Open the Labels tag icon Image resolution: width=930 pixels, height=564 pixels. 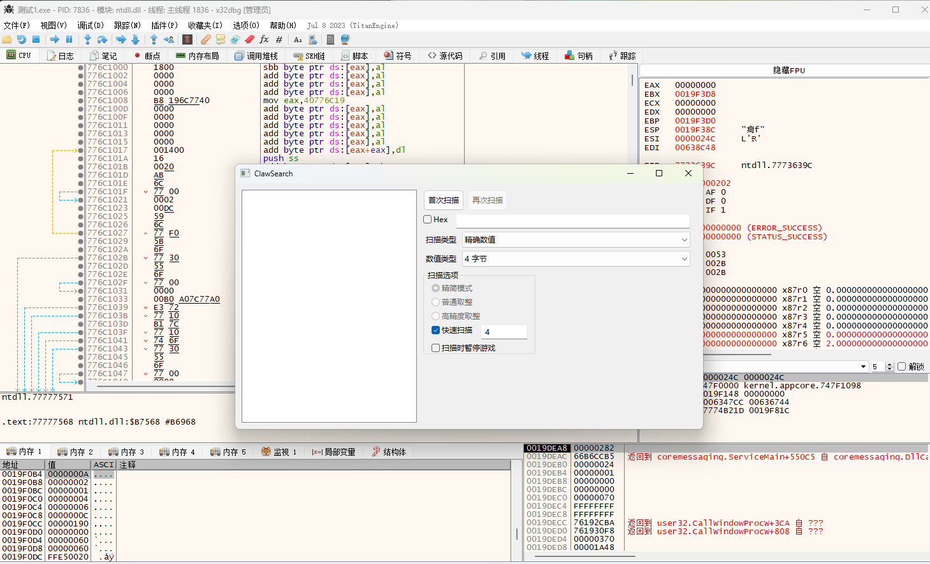235,39
